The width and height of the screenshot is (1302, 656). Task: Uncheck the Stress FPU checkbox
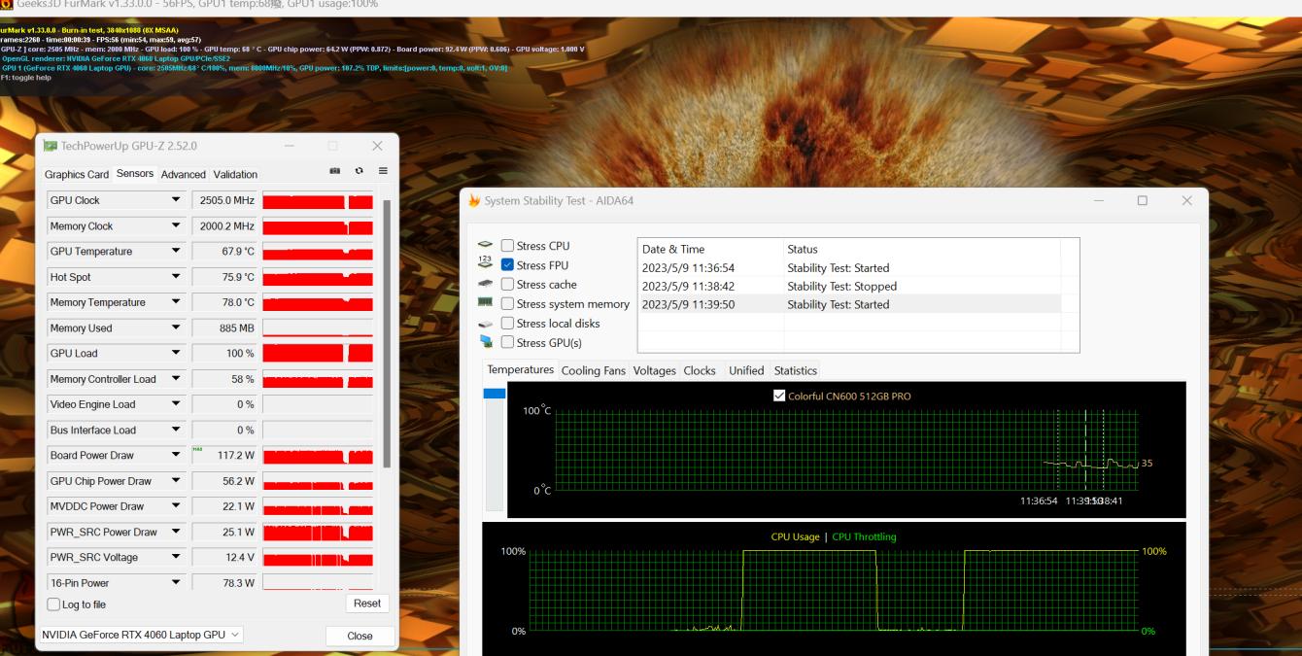pos(507,265)
